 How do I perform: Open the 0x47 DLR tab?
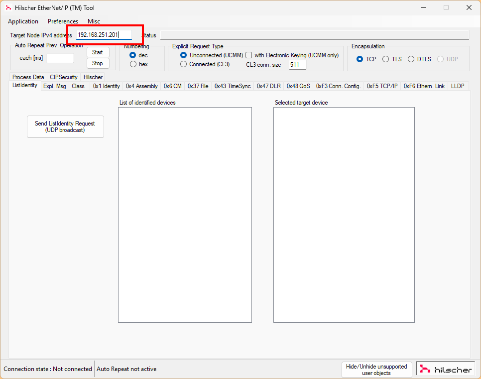269,86
